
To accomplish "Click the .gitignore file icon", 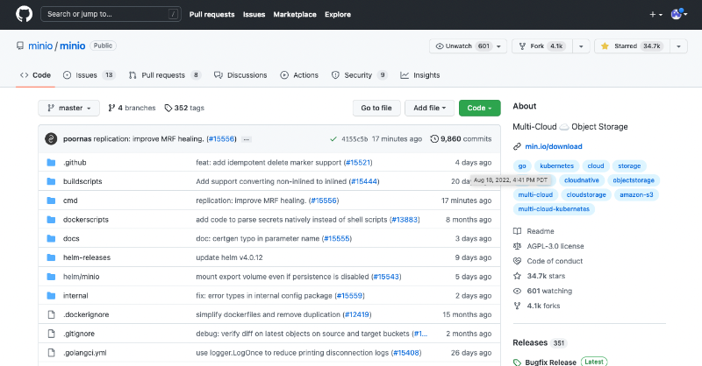I will point(52,334).
